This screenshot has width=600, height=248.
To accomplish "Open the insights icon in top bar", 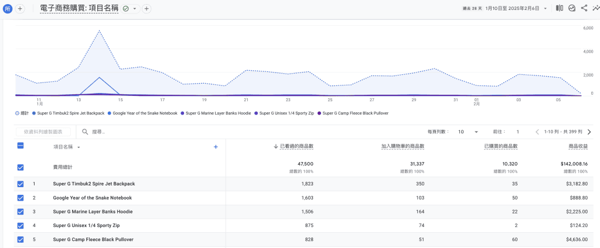I will click(572, 8).
